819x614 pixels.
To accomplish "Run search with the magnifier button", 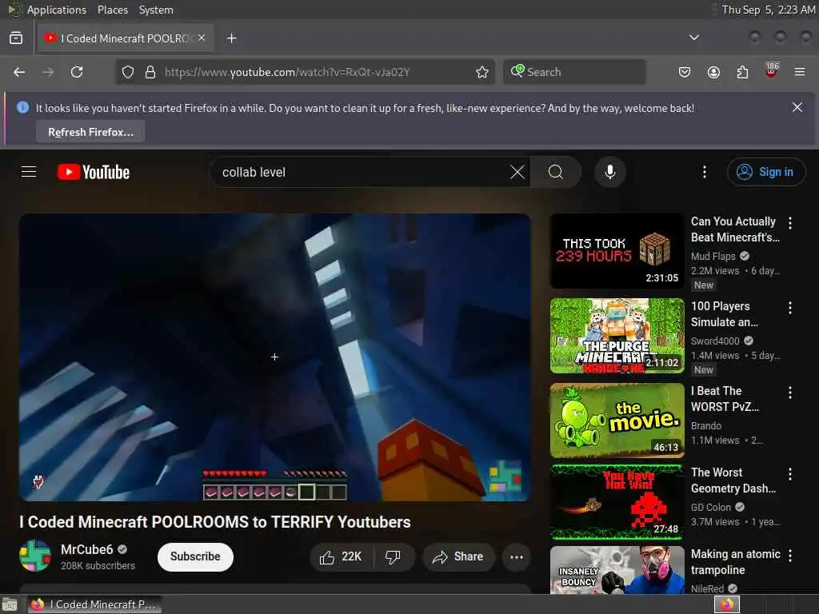I will [x=556, y=172].
